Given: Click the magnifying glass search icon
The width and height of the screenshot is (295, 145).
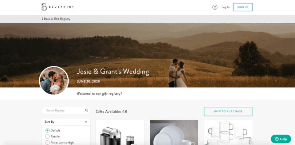Looking at the screenshot, I should pyautogui.click(x=86, y=110).
